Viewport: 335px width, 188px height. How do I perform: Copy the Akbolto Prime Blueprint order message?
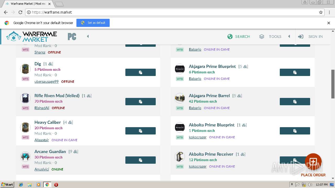(x=295, y=131)
